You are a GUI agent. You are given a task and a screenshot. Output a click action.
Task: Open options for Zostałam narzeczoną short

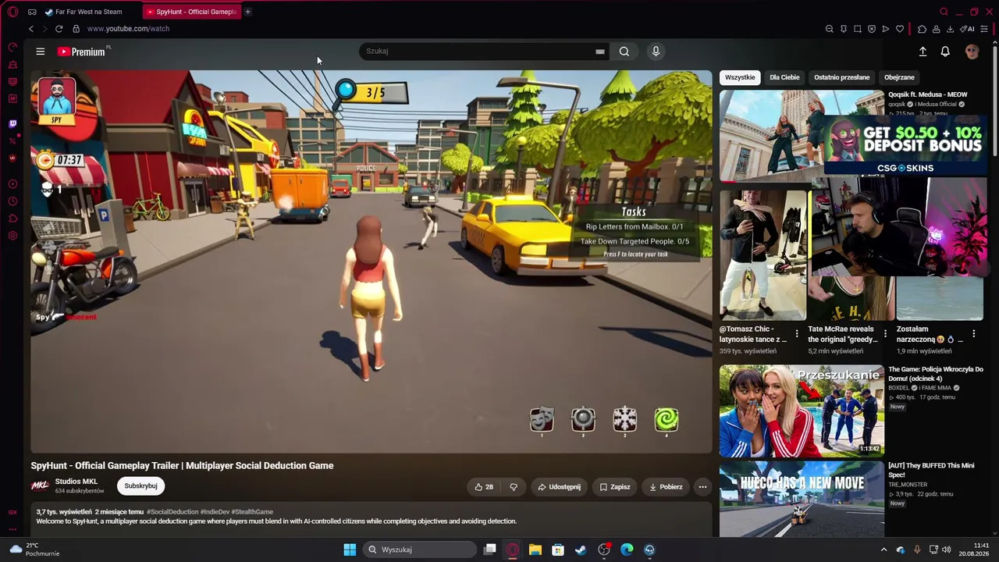(973, 333)
